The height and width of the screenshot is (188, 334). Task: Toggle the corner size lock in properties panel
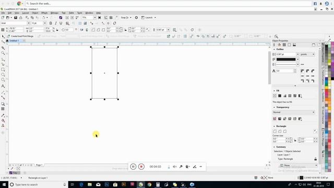click(295, 140)
